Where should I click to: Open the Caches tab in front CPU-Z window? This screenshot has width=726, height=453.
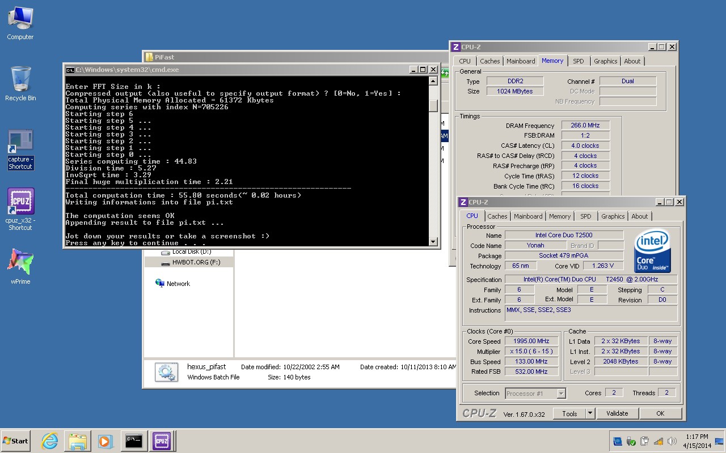pyautogui.click(x=497, y=216)
